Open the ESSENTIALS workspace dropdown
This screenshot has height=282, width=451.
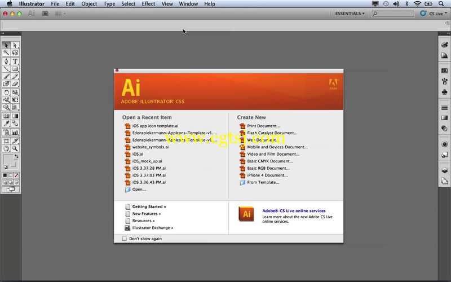(350, 14)
